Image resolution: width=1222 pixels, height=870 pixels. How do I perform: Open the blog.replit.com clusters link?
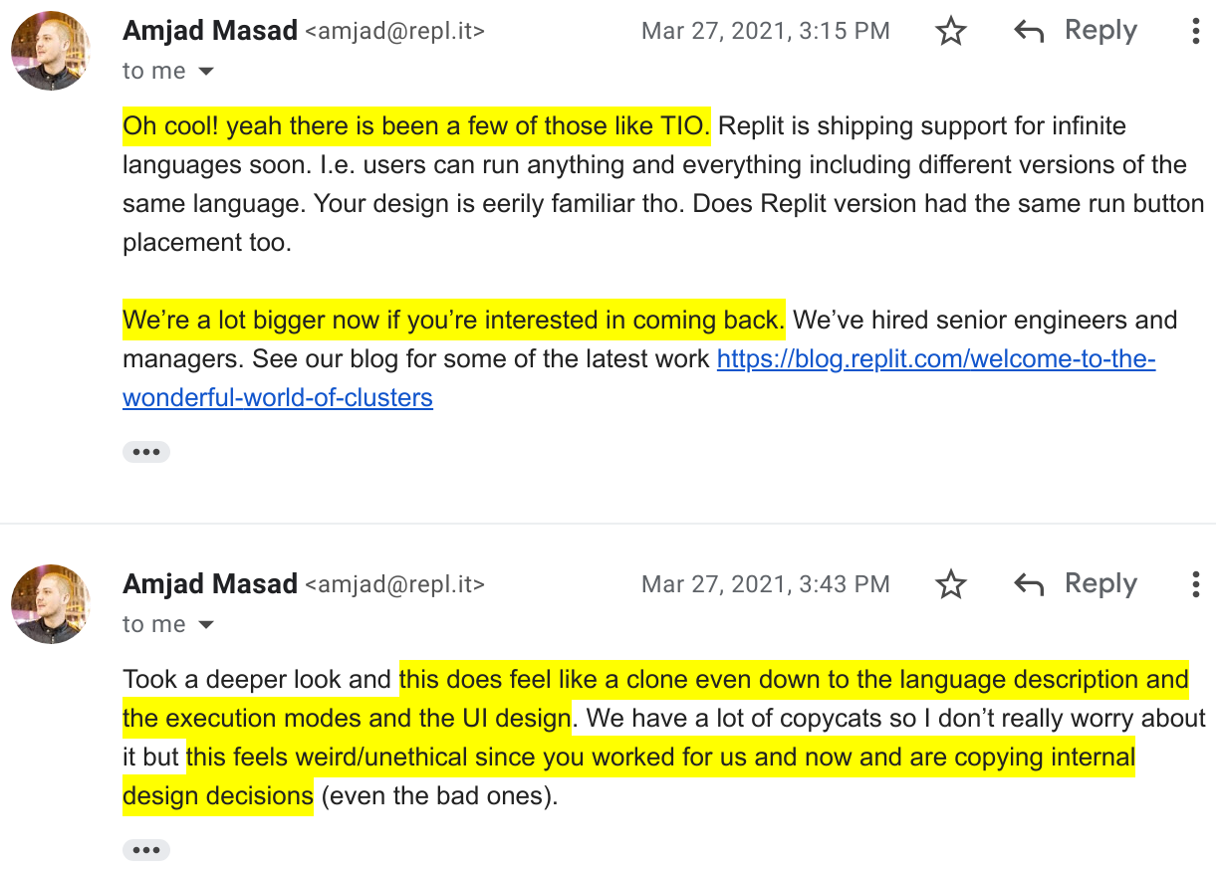coord(638,378)
